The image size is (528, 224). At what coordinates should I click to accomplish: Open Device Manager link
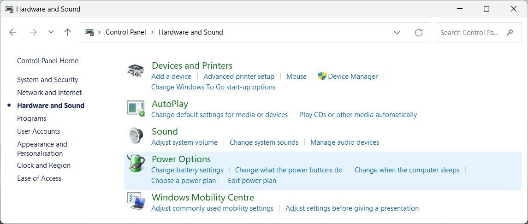click(x=353, y=77)
